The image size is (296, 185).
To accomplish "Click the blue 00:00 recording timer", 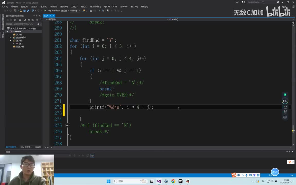I will click(x=275, y=172).
